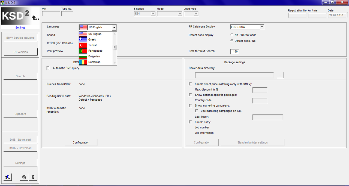Click the Registration No. field
349x186 pixels.
(x=297, y=15)
